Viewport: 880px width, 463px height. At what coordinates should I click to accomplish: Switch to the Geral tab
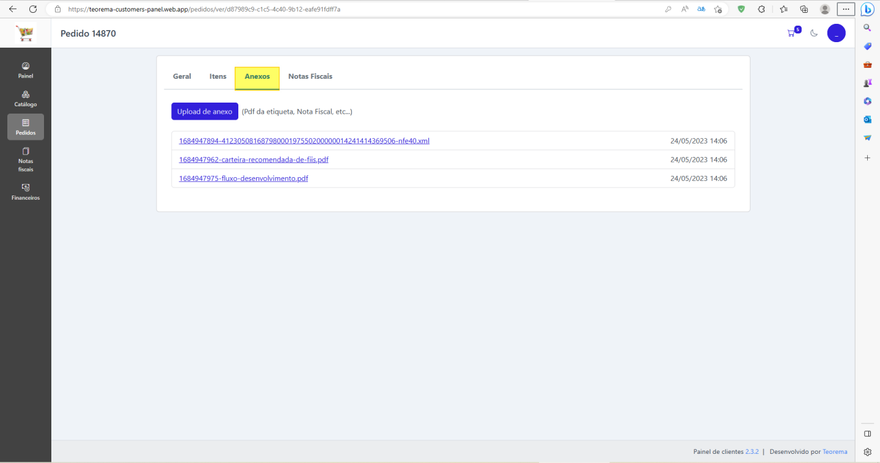point(182,77)
